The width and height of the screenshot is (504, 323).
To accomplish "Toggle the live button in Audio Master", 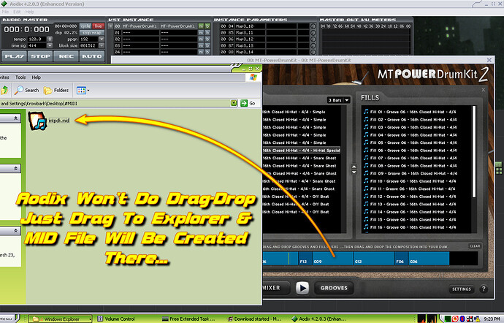I will coord(98,26).
